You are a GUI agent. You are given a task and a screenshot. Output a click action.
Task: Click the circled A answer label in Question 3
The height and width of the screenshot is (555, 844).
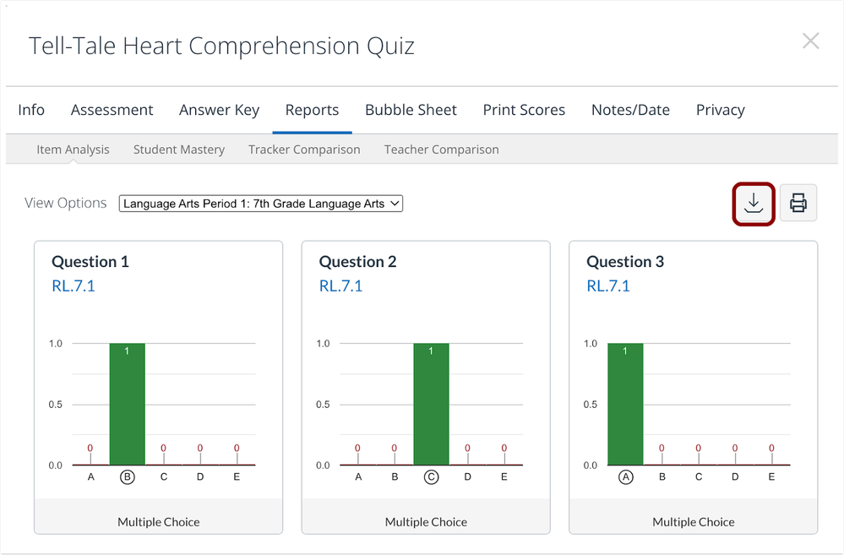point(626,477)
